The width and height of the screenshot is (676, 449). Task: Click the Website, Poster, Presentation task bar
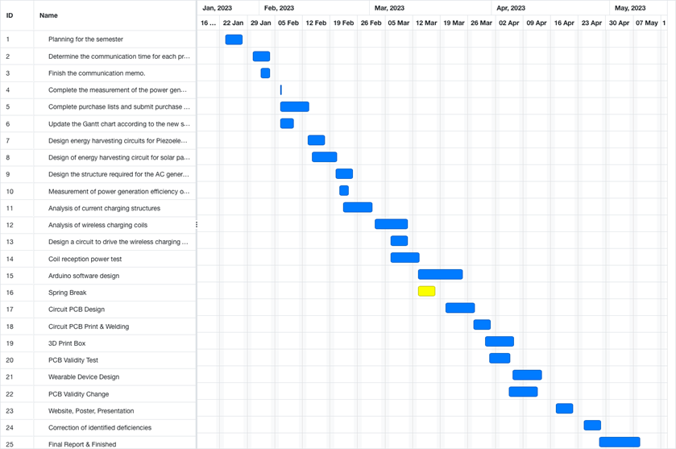[564, 409]
